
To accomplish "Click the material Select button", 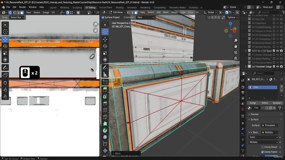I will pyautogui.click(x=265, y=103).
